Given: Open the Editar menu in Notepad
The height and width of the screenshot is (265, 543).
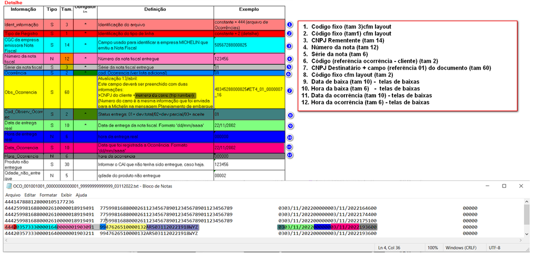Looking at the screenshot, I should tap(30, 195).
